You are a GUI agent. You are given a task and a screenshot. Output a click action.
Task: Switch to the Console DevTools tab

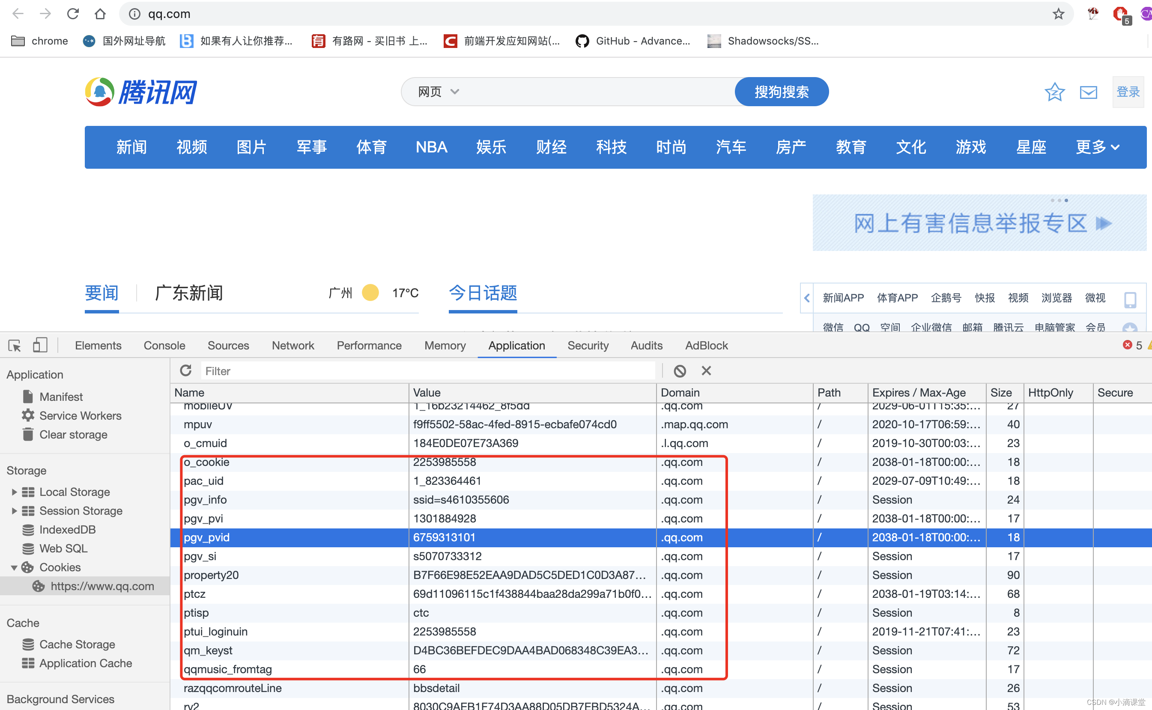pos(164,346)
